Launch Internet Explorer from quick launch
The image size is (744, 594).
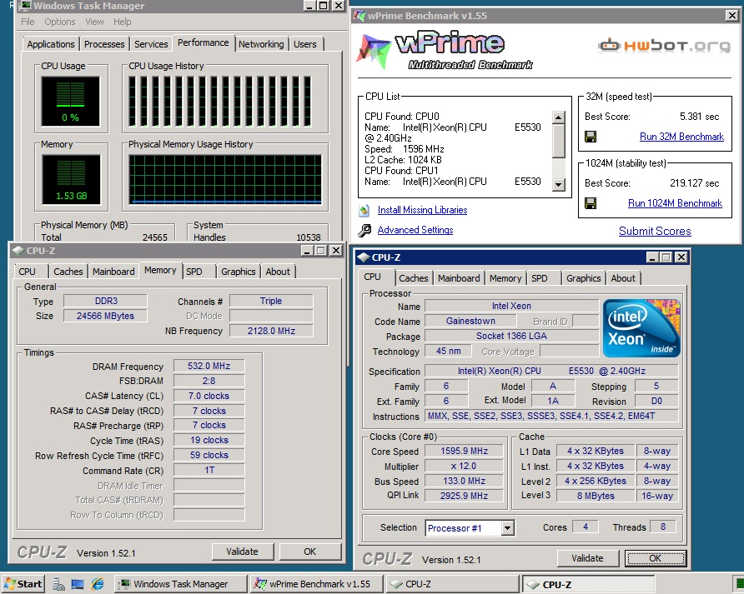tap(98, 584)
